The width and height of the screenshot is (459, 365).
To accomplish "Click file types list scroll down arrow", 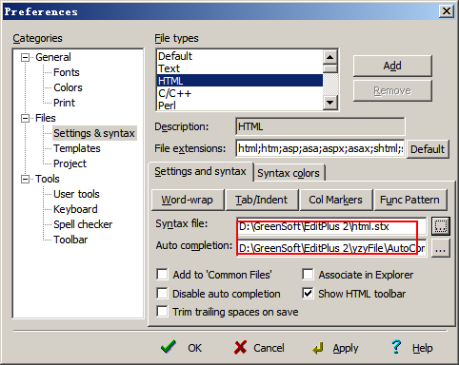I will [x=330, y=103].
